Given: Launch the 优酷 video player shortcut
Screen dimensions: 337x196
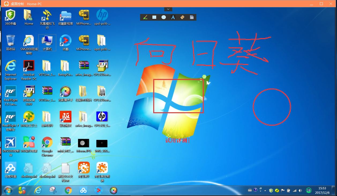Looking at the screenshot, I should pyautogui.click(x=66, y=43).
